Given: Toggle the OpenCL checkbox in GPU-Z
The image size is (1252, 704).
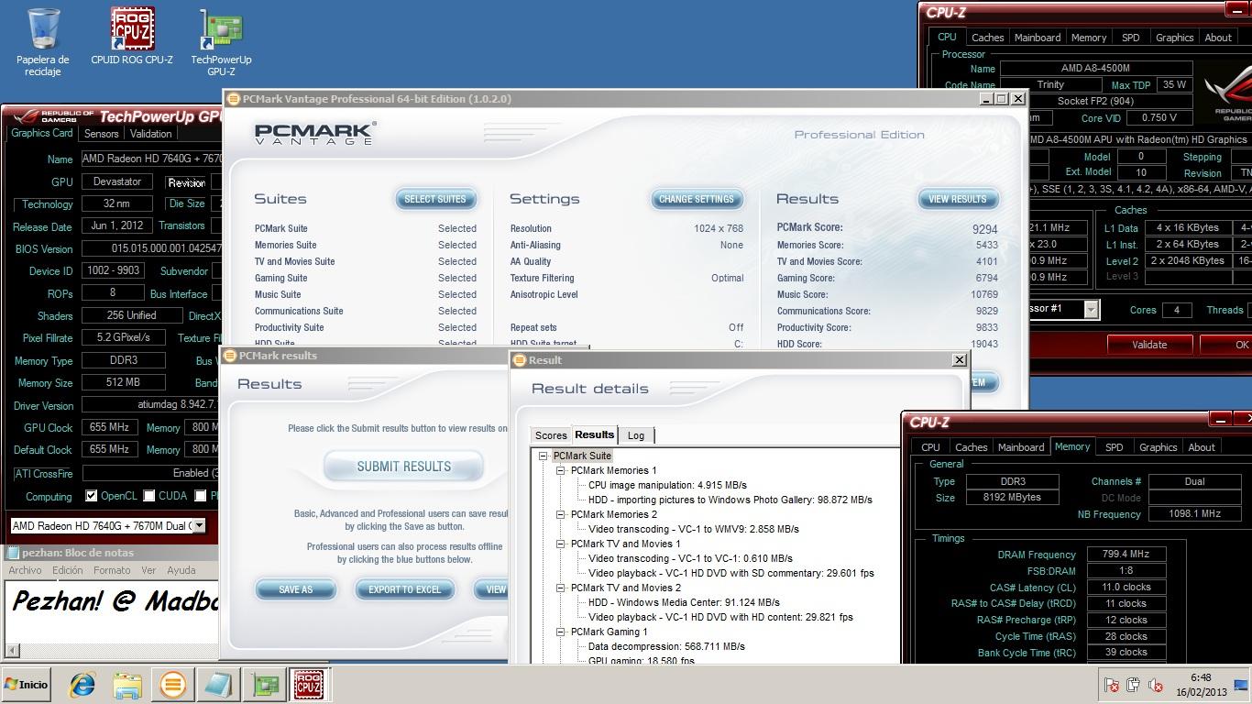Looking at the screenshot, I should [x=91, y=496].
